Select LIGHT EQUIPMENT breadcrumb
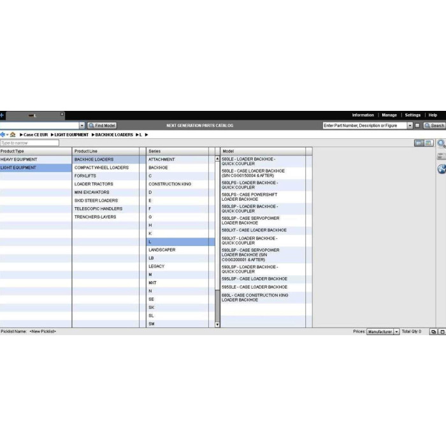Image resolution: width=446 pixels, height=446 pixels. (71, 135)
